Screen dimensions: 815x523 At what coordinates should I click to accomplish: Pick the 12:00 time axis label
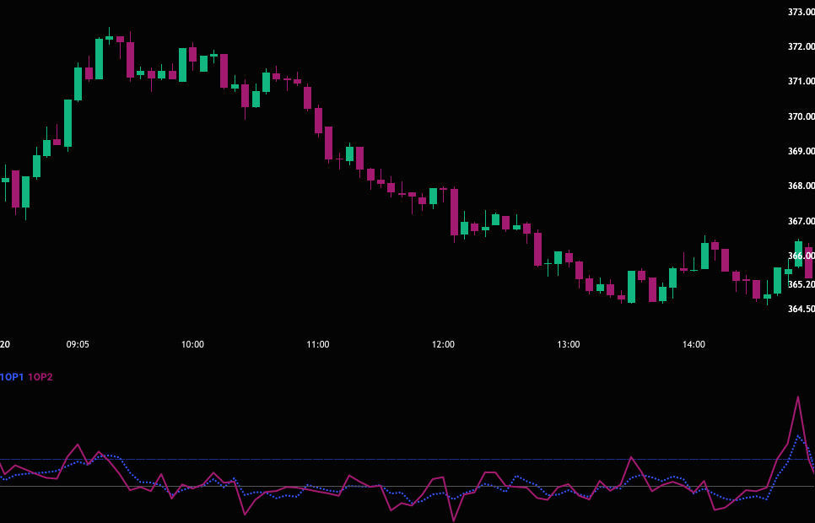(x=443, y=344)
